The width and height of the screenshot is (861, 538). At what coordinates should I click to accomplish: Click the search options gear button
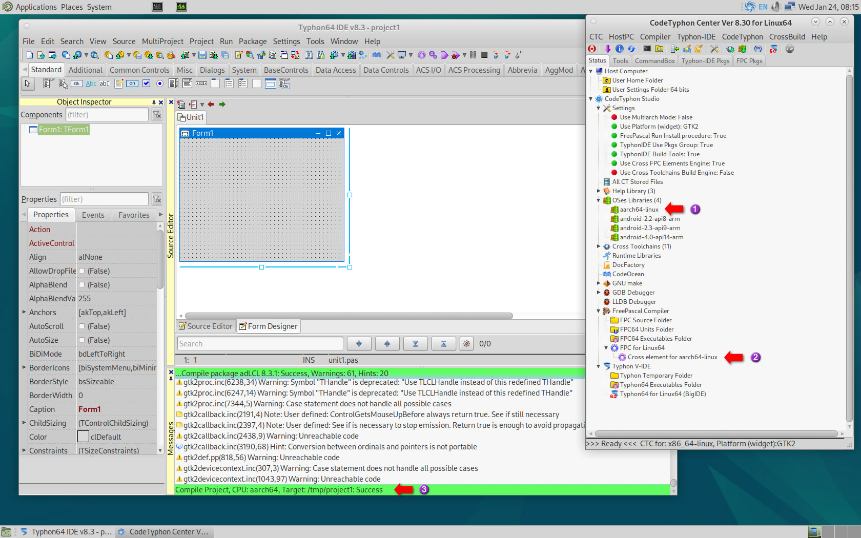[x=466, y=344]
